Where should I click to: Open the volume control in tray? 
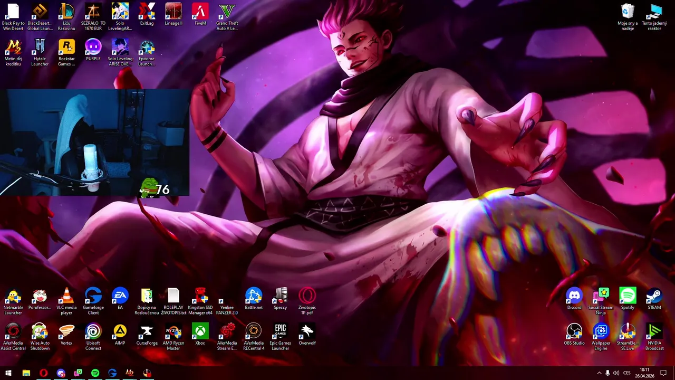pos(616,373)
